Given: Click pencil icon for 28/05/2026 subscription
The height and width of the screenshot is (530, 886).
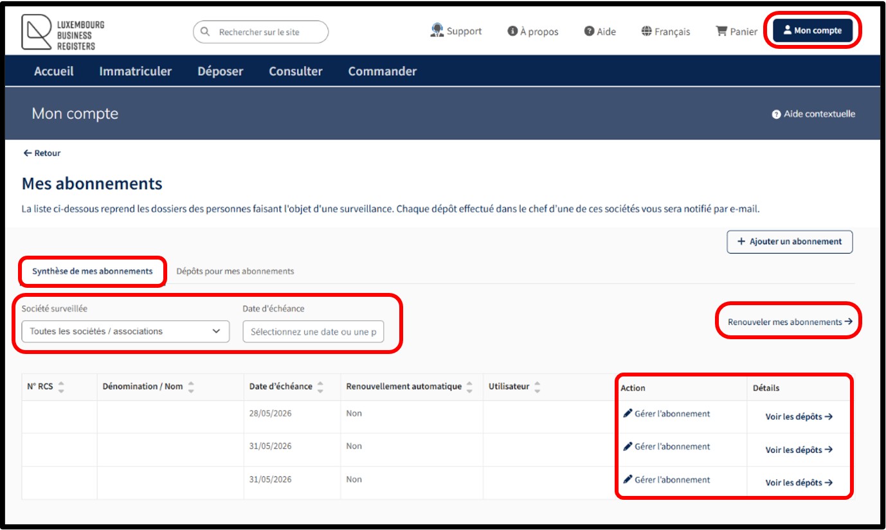Looking at the screenshot, I should (628, 414).
